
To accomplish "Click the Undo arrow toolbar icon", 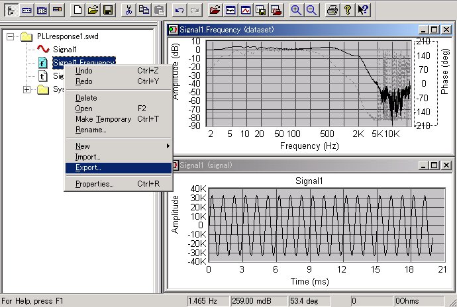I will click(179, 9).
